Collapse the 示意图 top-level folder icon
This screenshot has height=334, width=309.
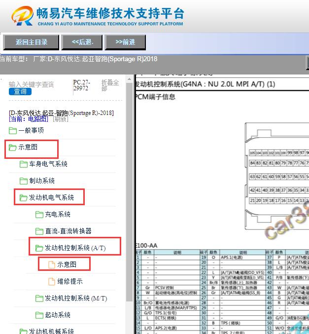[12, 147]
